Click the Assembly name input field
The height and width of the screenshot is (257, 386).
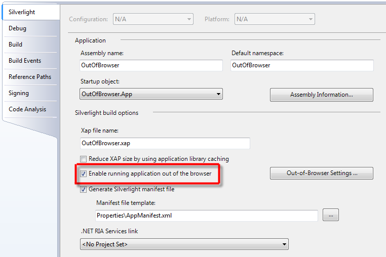tap(151, 65)
